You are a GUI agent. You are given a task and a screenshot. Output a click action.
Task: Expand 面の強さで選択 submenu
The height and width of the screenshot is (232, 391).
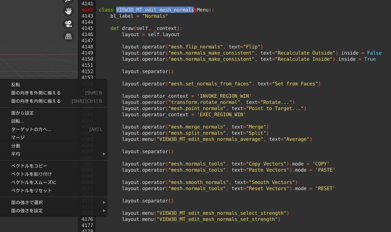click(x=54, y=202)
